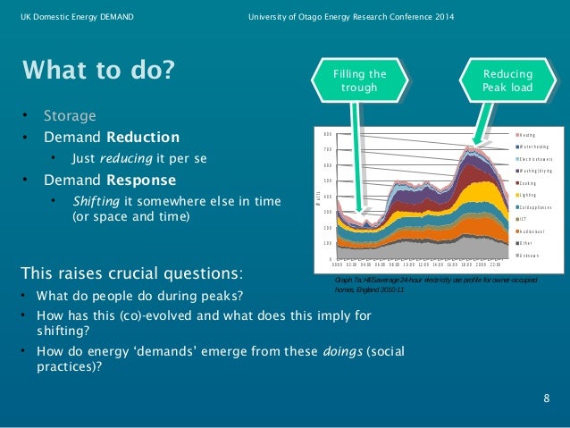The width and height of the screenshot is (570, 428).
Task: Click the 'What to do?' slide title
Action: point(98,70)
